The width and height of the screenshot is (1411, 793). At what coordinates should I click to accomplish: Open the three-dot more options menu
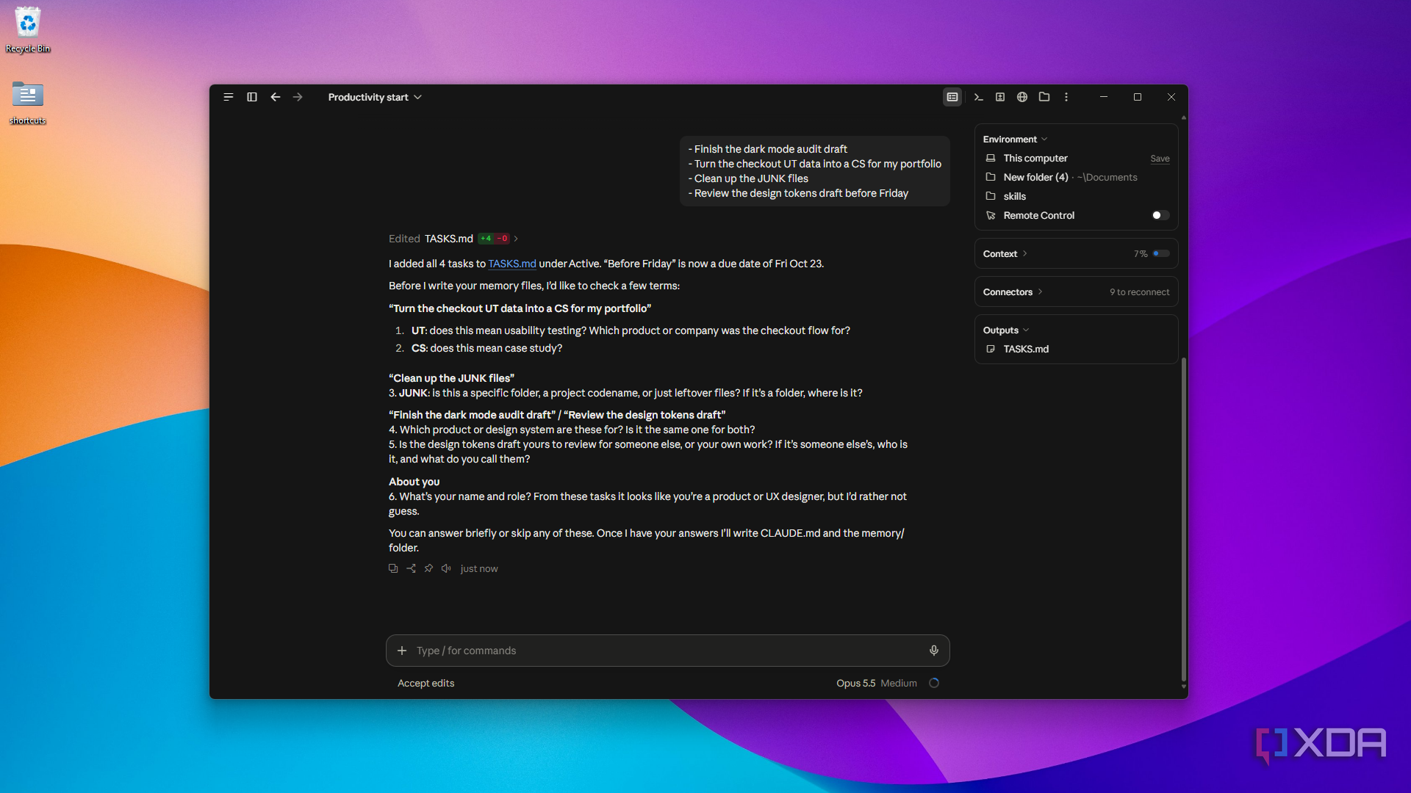point(1066,97)
